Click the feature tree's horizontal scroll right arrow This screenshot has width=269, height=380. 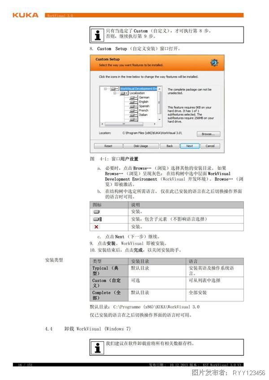coord(155,124)
